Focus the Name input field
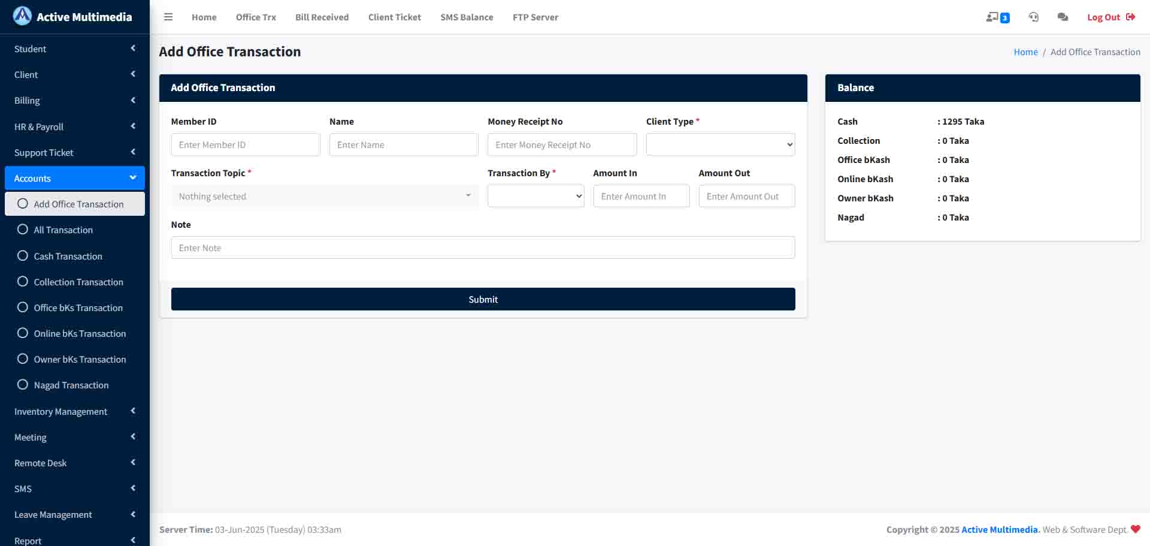Screen dimensions: 1150x546 coord(404,144)
